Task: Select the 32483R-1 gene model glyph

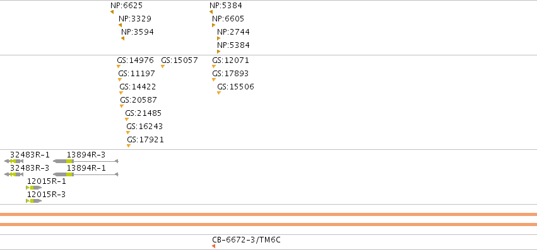Action: pos(14,161)
